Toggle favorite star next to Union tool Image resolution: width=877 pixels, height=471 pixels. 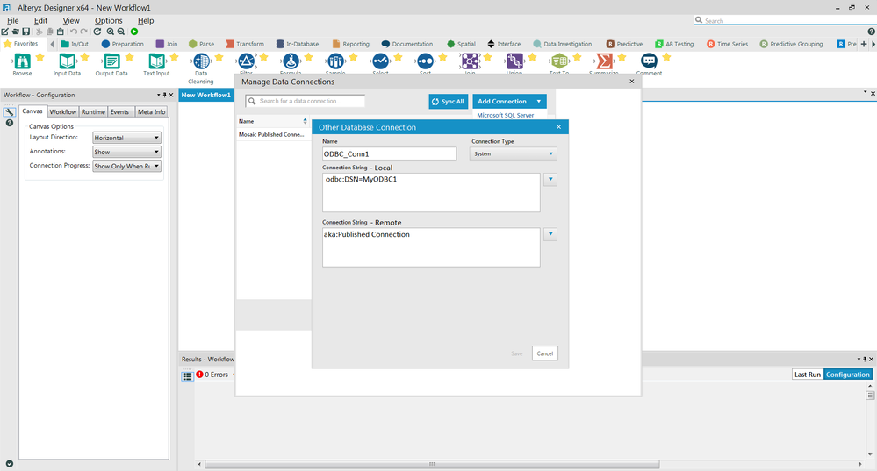[x=532, y=57]
